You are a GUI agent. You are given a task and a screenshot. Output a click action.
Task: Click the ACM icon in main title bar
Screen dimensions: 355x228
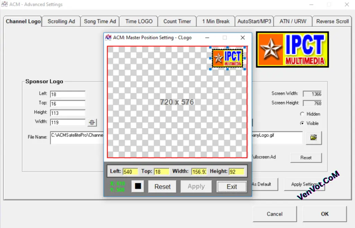(x=5, y=4)
